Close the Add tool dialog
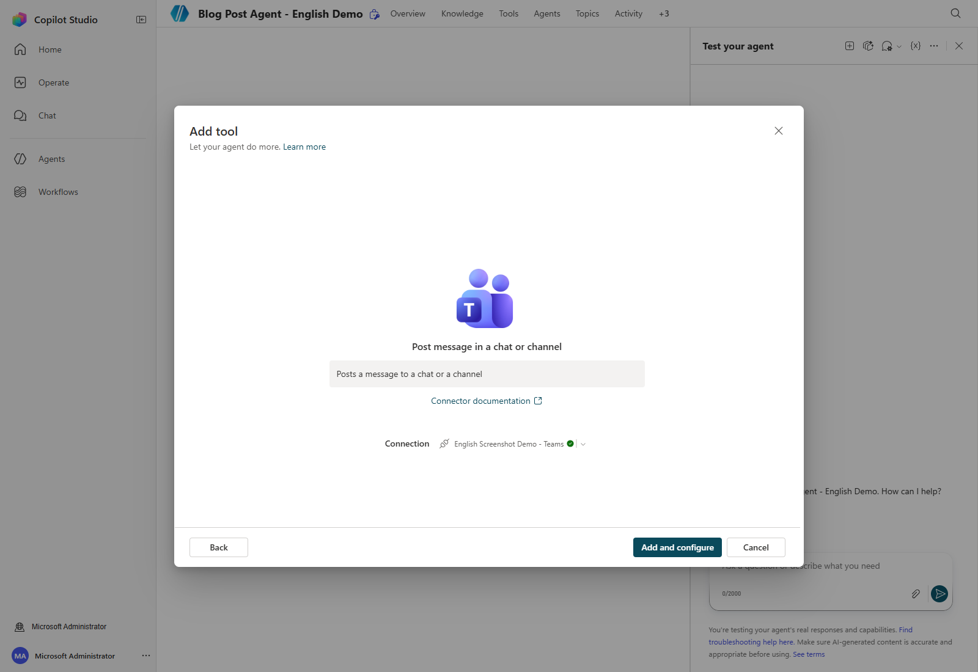Image resolution: width=978 pixels, height=672 pixels. (779, 131)
